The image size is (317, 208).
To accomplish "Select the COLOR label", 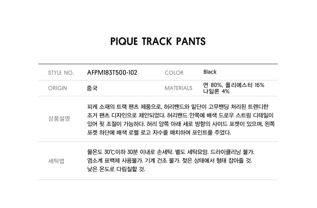I will pos(174,73).
